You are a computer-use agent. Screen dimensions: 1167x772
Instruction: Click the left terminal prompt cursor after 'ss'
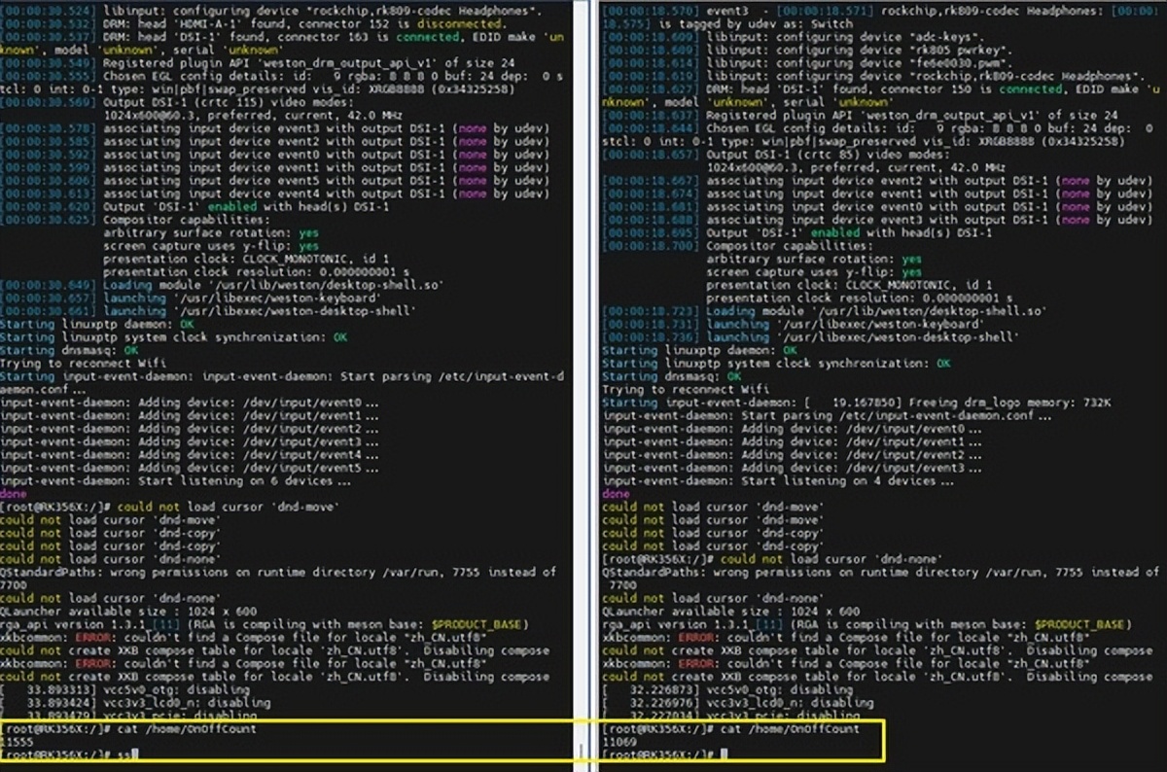134,755
